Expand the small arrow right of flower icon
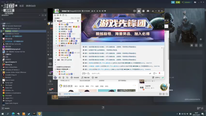Viewport: 206px width, 116px height. (162, 73)
